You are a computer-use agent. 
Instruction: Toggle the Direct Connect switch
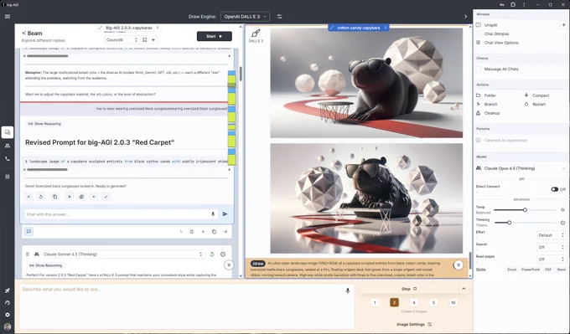click(x=554, y=189)
